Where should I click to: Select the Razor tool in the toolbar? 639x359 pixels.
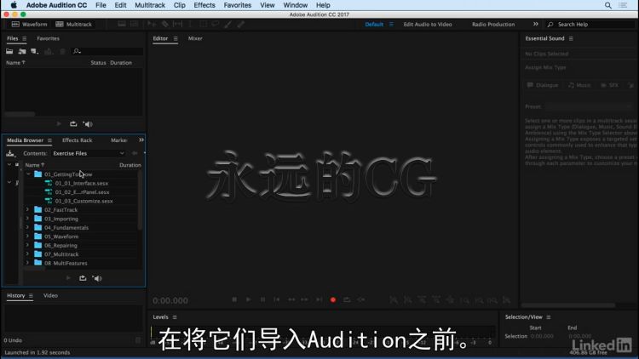pos(164,24)
